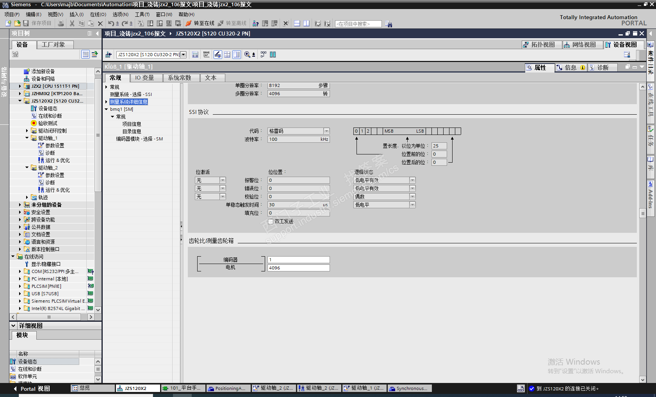Click the new project toolbar icon
656x397 pixels.
8,23
